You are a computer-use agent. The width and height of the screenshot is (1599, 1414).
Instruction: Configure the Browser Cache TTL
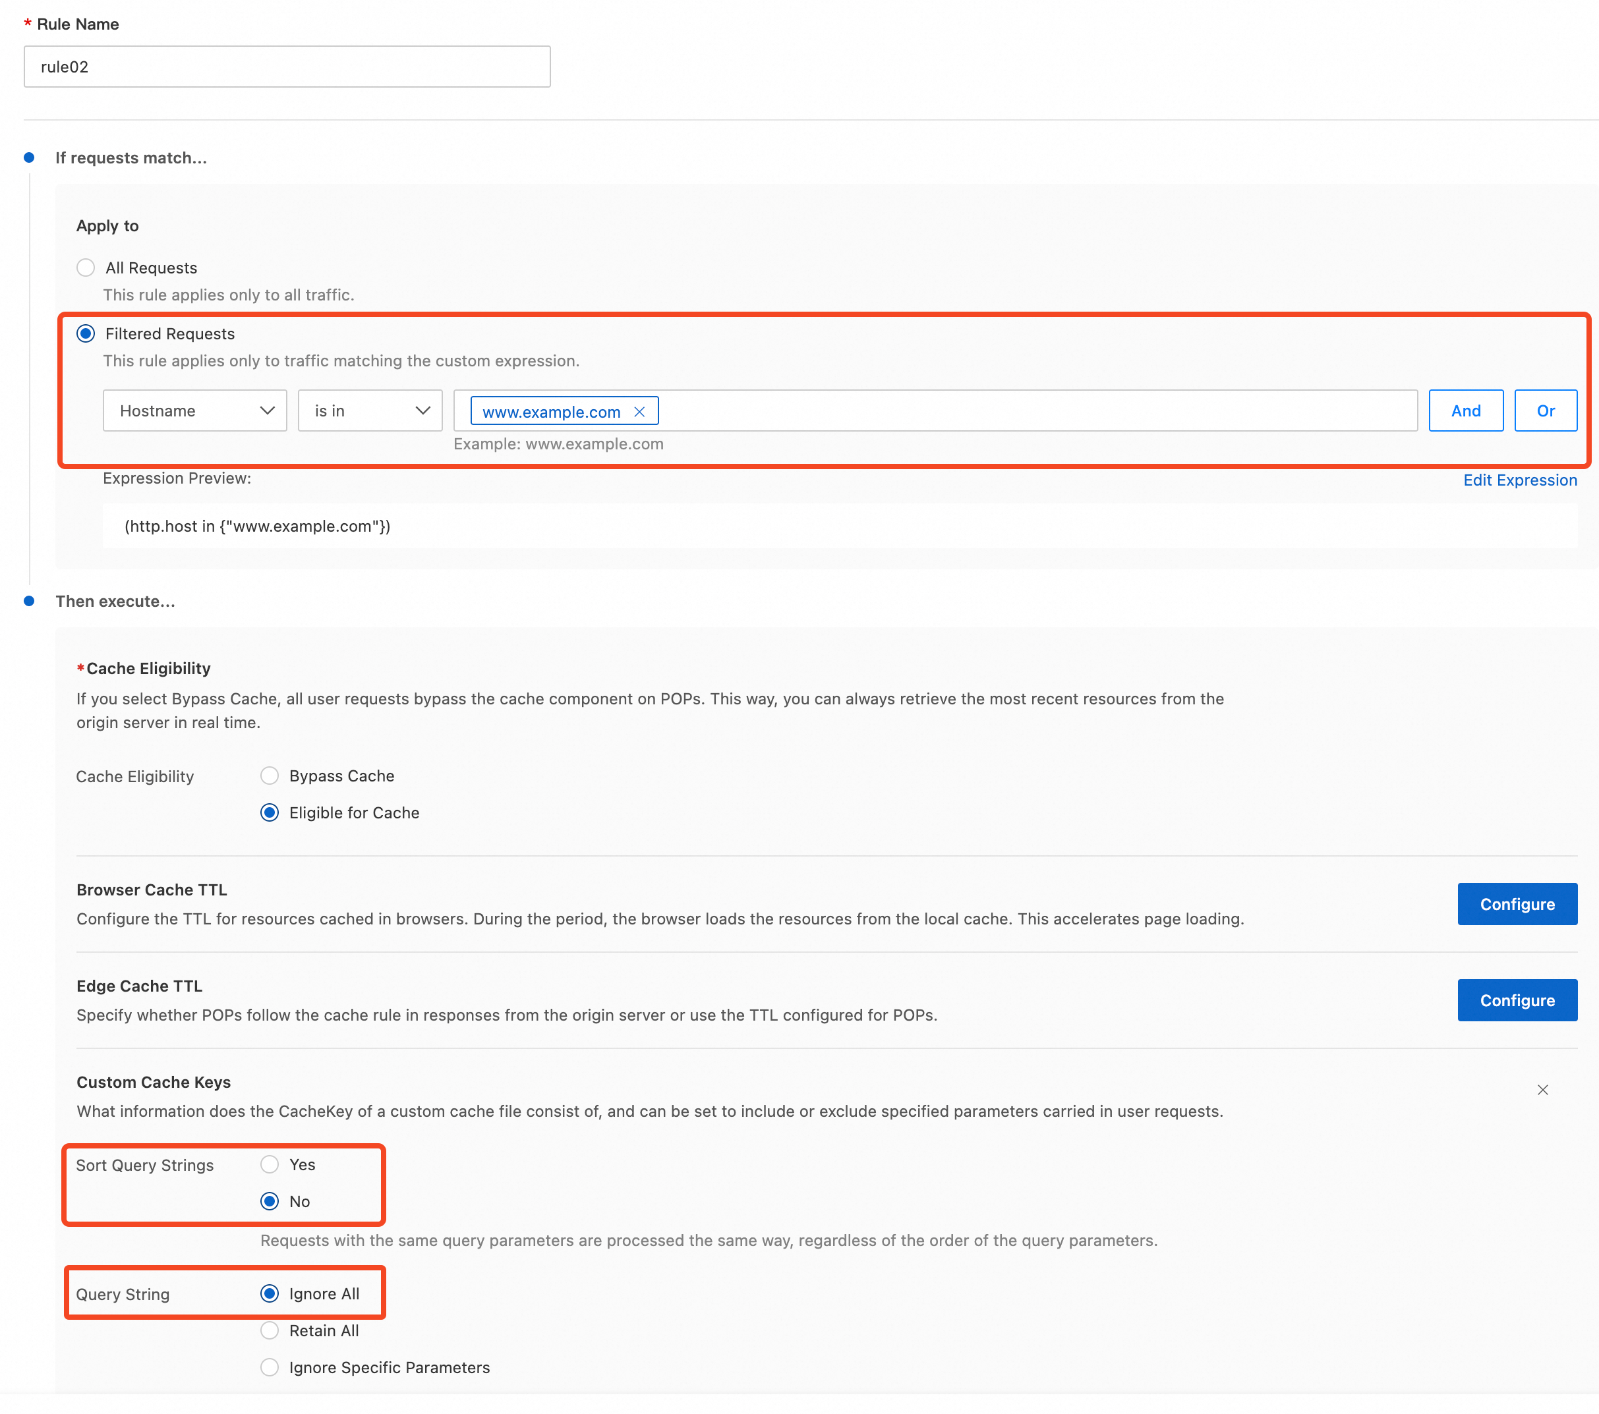pos(1516,904)
